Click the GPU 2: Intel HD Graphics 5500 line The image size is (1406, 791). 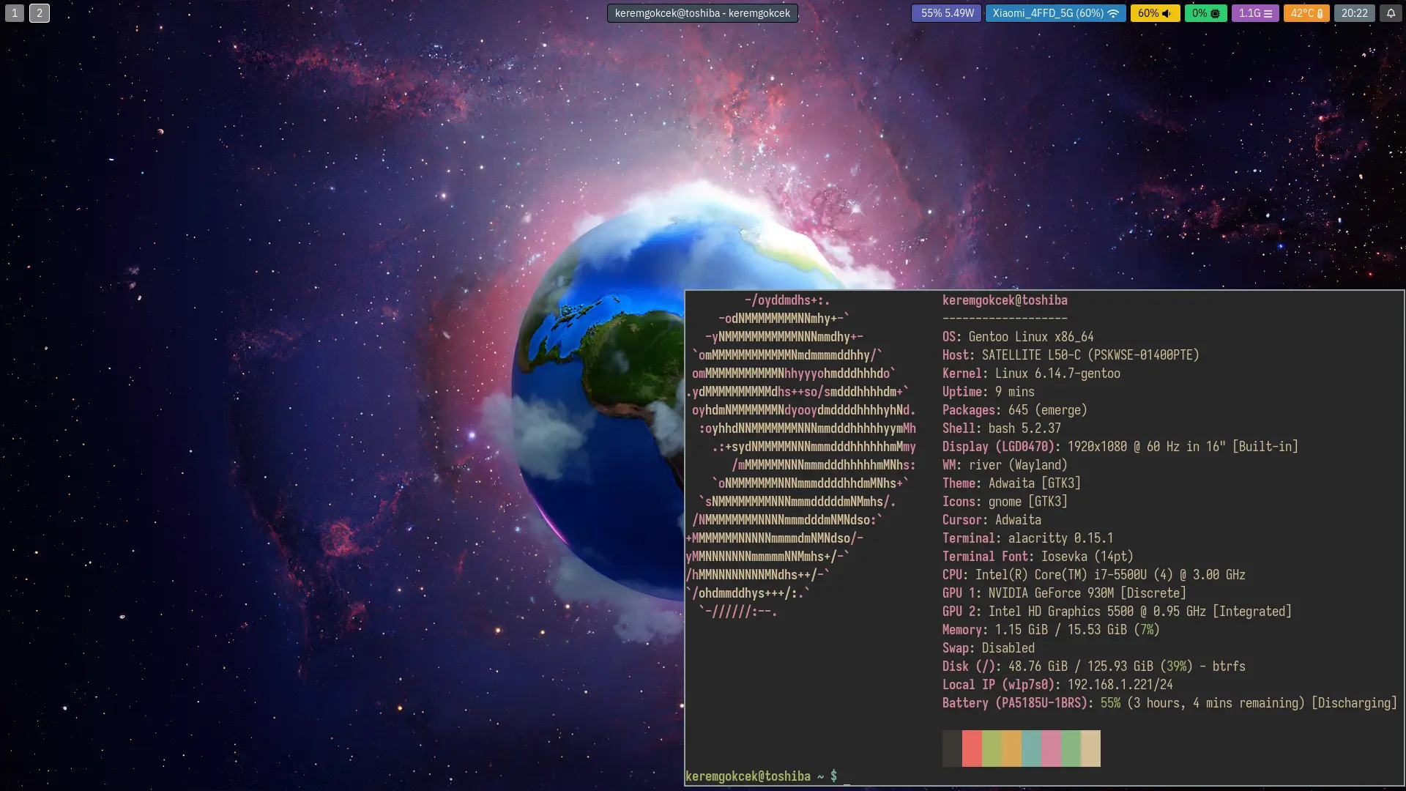(x=1117, y=612)
